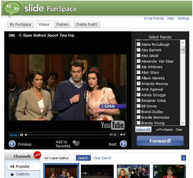Click the video title SNL C-Span Bailout
Image resolution: width=193 pixels, height=178 pixels.
42,35
